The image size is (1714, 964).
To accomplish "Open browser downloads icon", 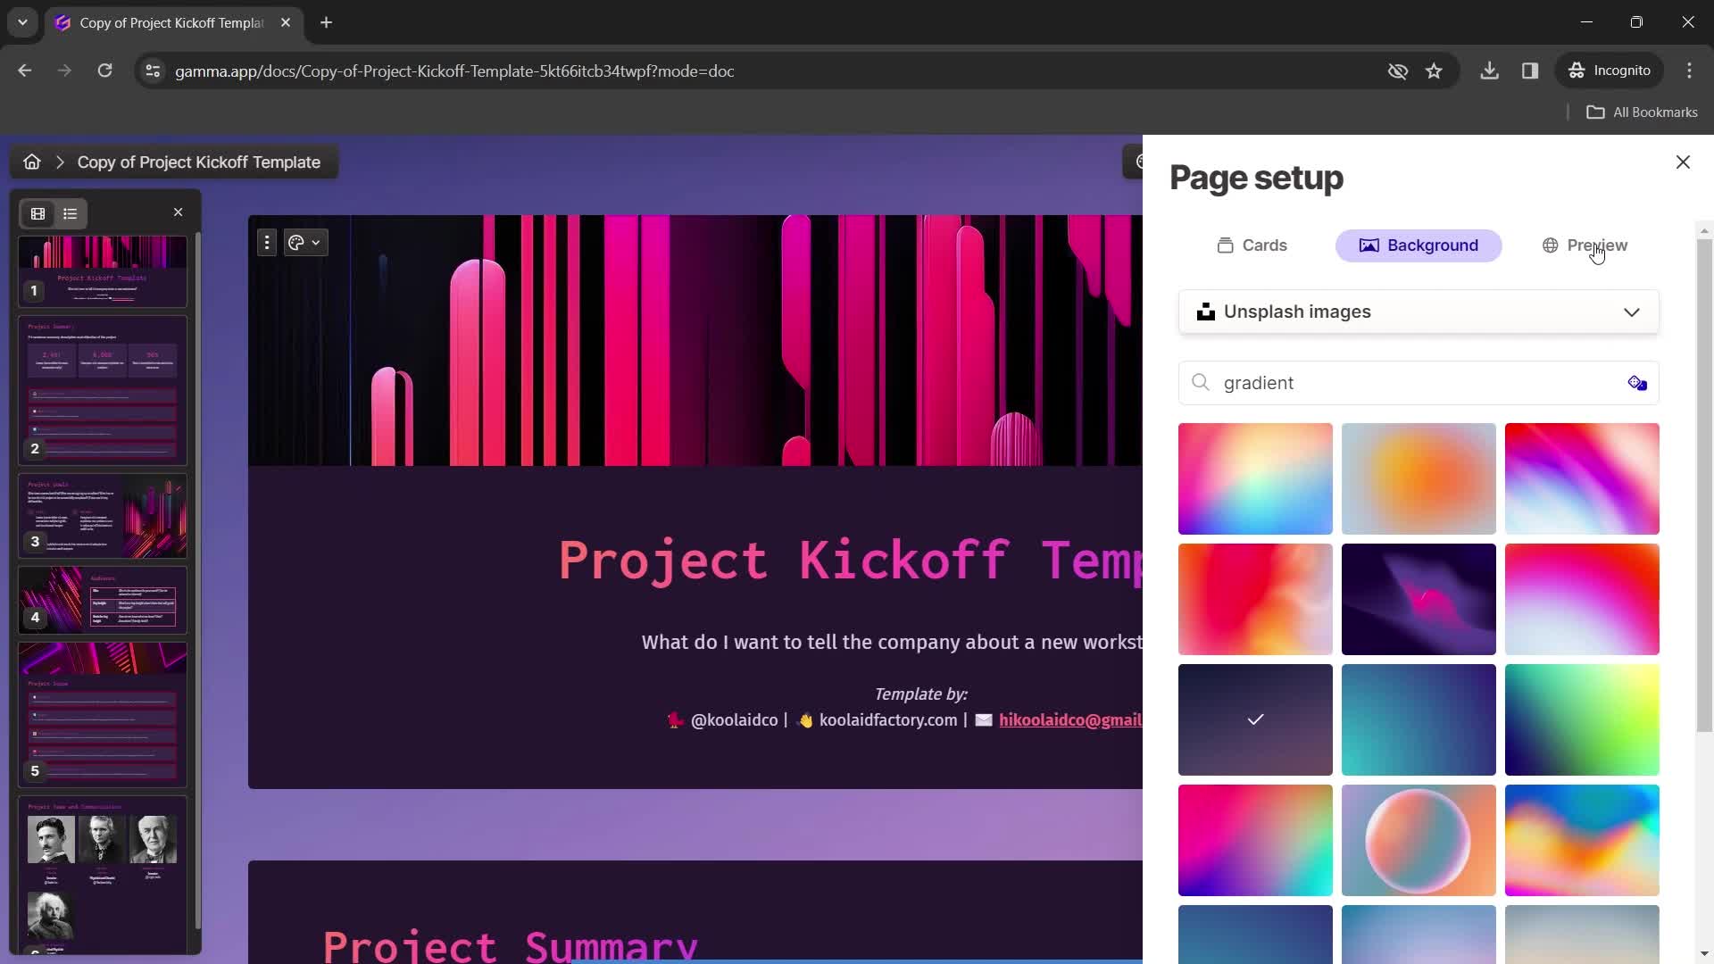I will pos(1489,71).
